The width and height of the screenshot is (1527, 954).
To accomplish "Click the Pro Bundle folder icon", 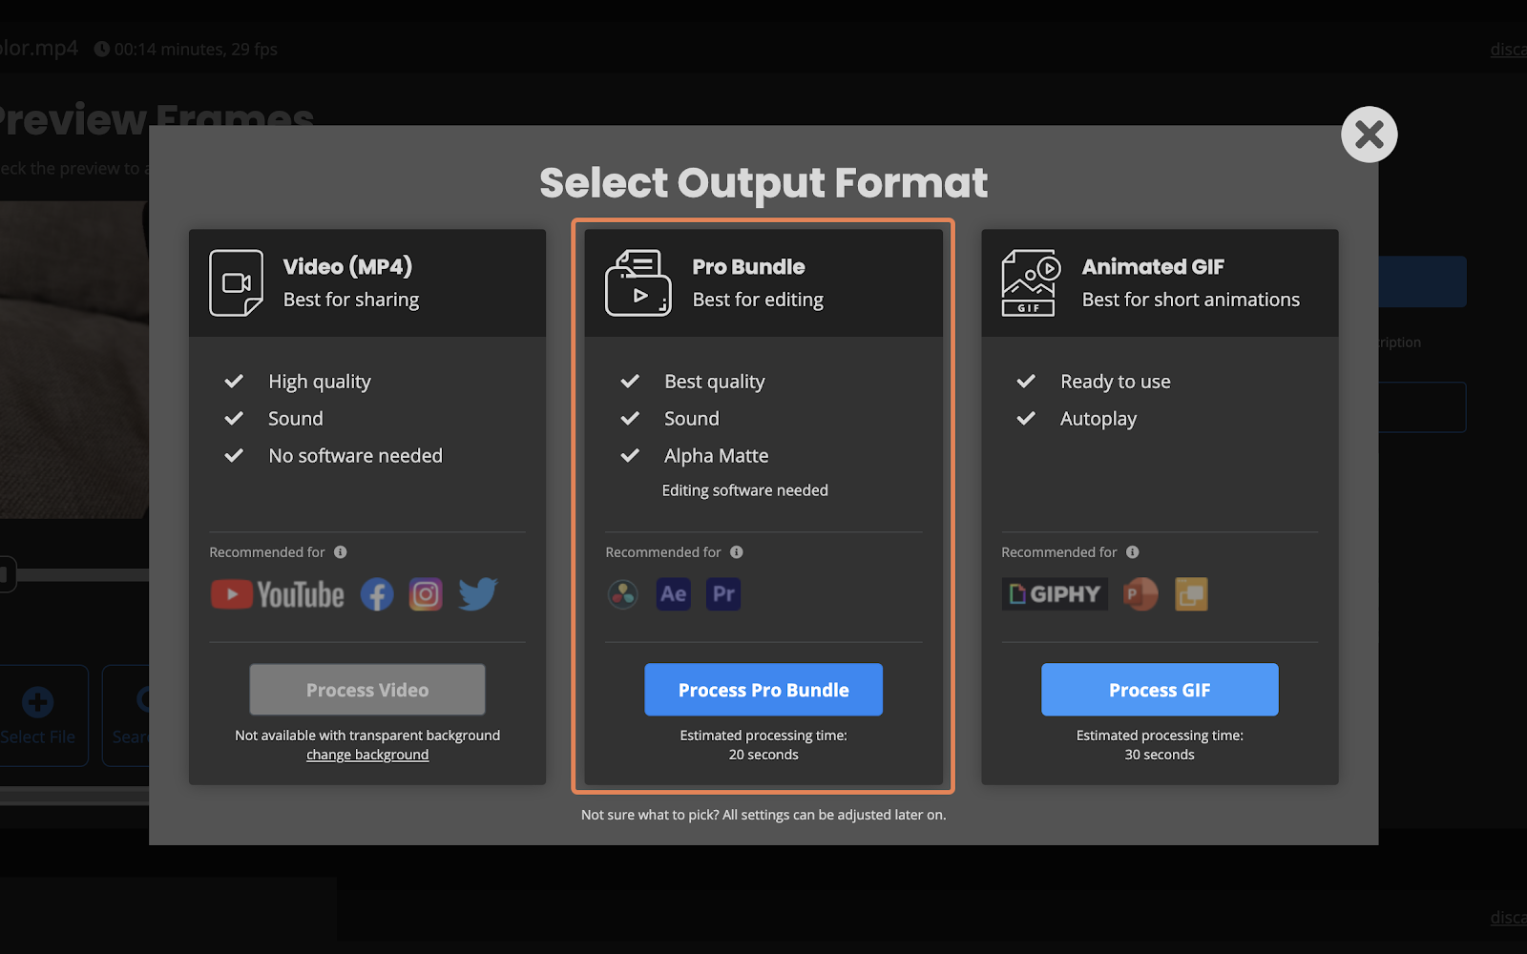I will pos(638,282).
